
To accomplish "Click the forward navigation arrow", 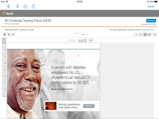I will [17, 6].
